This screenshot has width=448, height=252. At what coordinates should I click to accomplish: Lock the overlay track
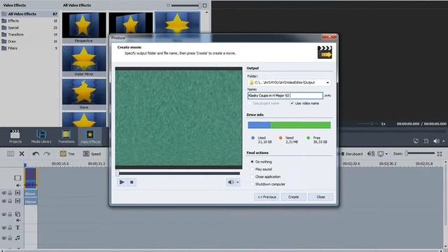click(x=10, y=214)
